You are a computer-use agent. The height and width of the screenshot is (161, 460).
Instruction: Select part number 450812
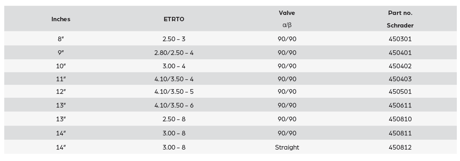point(400,147)
